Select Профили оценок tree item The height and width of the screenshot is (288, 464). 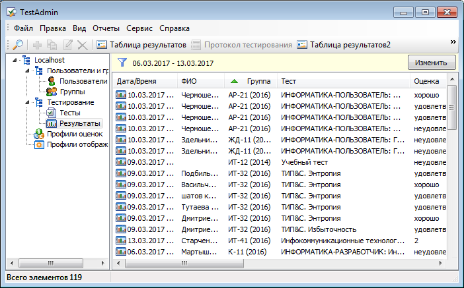[75, 134]
